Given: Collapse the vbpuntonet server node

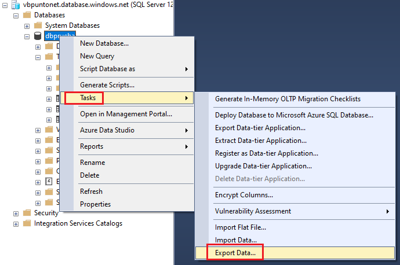Looking at the screenshot, I should (5, 5).
